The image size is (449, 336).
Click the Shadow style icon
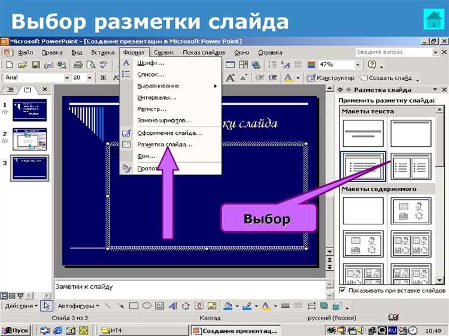[x=324, y=306]
